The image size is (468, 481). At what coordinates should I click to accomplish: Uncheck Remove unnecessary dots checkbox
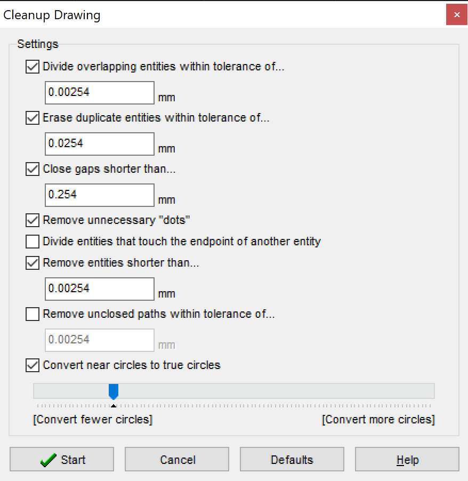click(33, 220)
